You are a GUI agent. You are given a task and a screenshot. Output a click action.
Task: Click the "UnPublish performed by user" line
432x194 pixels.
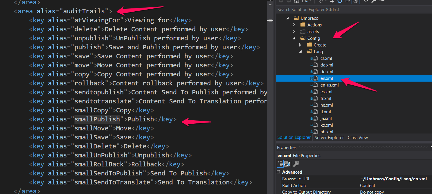[135, 38]
